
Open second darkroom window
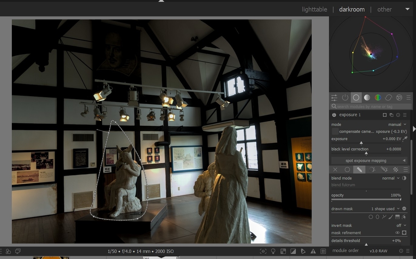(x=18, y=251)
